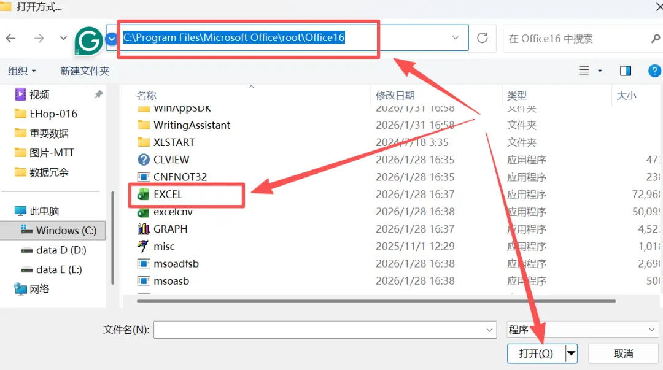Select 此电脑 in navigation pane
This screenshot has height=370, width=663.
tap(44, 211)
